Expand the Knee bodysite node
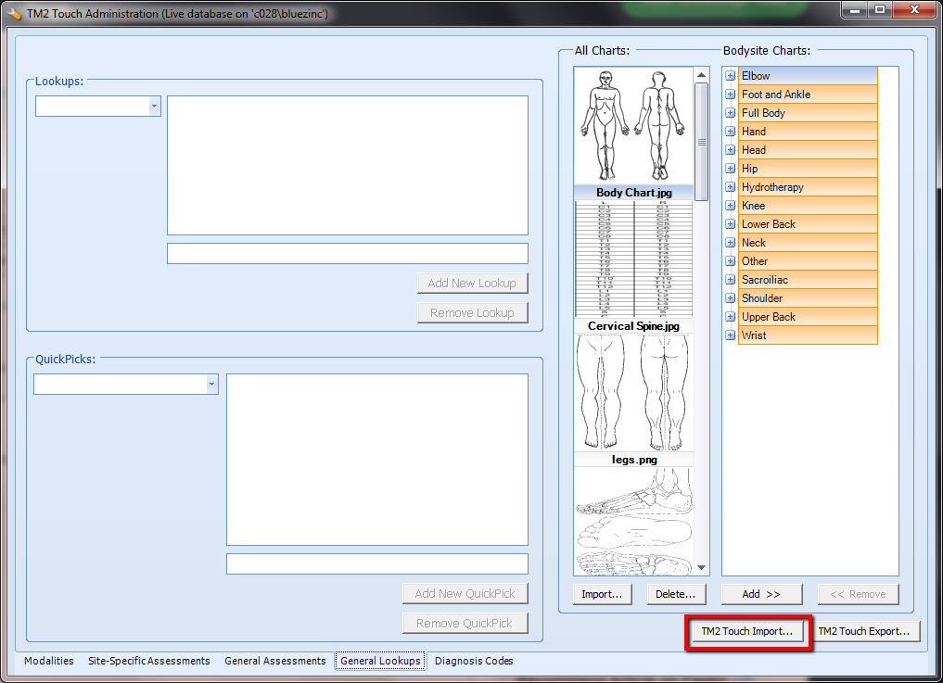Screen dimensions: 943x683 [x=730, y=206]
